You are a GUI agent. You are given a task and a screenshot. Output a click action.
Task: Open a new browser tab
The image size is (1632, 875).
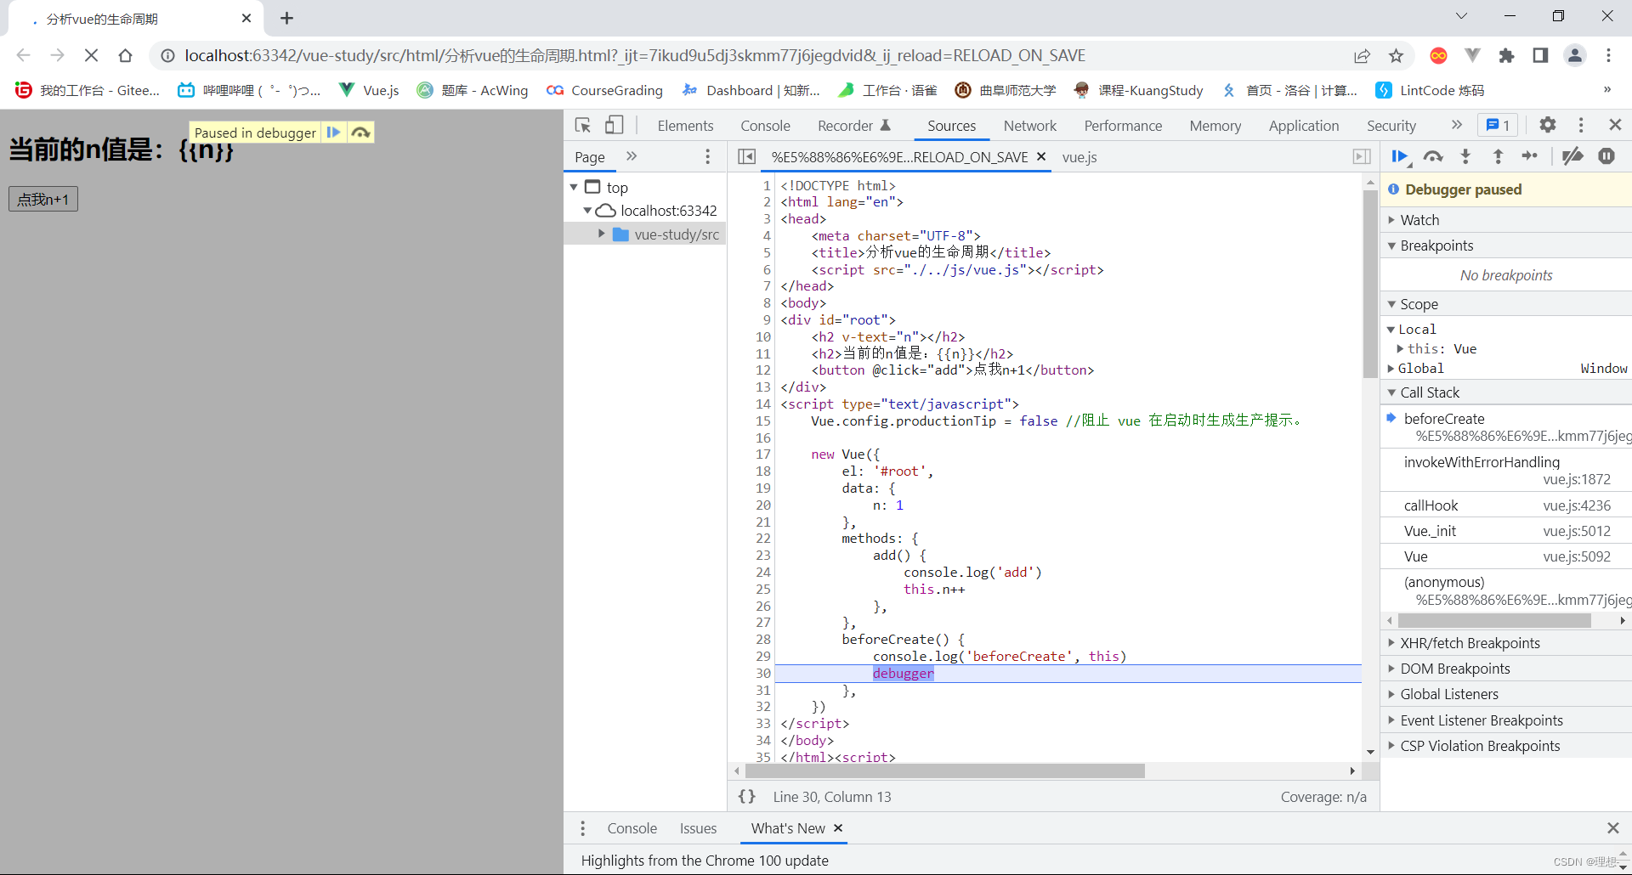pyautogui.click(x=286, y=18)
